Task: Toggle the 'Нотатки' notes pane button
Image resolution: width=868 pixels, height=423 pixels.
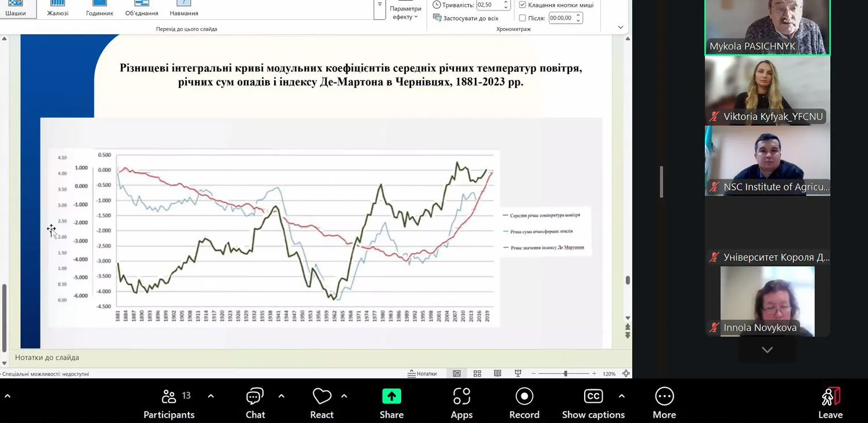Action: 422,374
